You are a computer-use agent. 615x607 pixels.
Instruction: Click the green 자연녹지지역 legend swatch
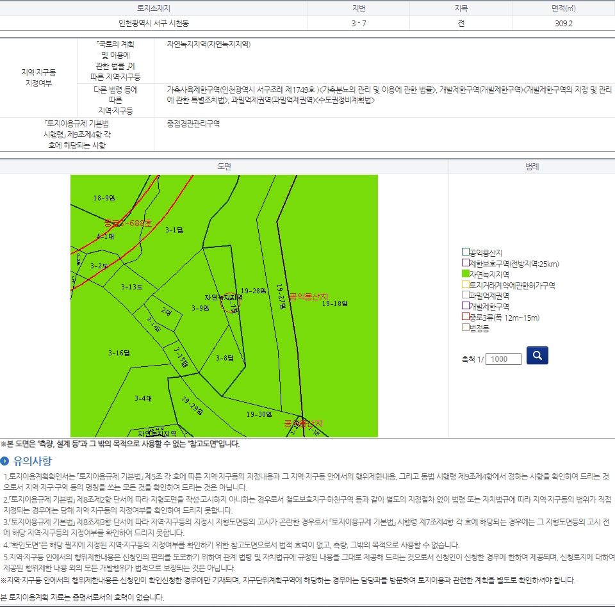pyautogui.click(x=466, y=274)
